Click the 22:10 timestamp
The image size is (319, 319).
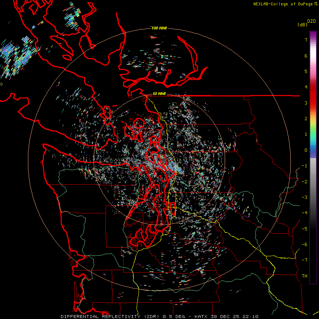(250, 317)
